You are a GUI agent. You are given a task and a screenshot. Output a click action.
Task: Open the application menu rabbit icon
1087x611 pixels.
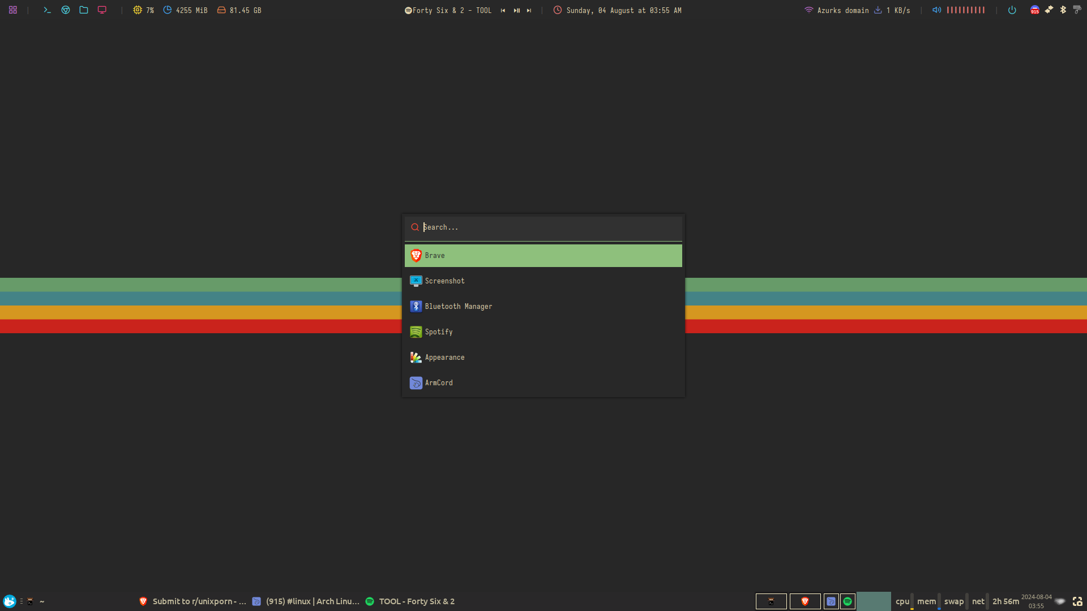click(x=10, y=601)
